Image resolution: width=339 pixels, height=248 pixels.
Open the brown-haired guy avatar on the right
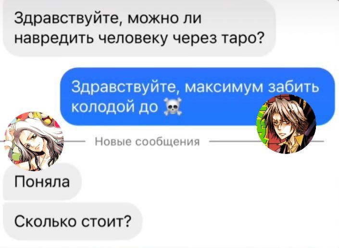pyautogui.click(x=287, y=124)
